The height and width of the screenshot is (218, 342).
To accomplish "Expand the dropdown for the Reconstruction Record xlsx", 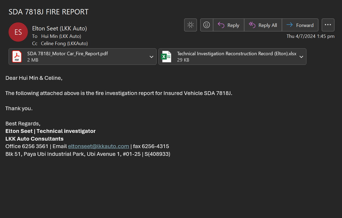I will pos(301,57).
